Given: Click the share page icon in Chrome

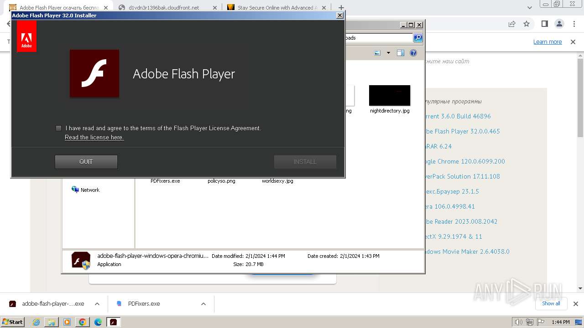Looking at the screenshot, I should click(512, 24).
